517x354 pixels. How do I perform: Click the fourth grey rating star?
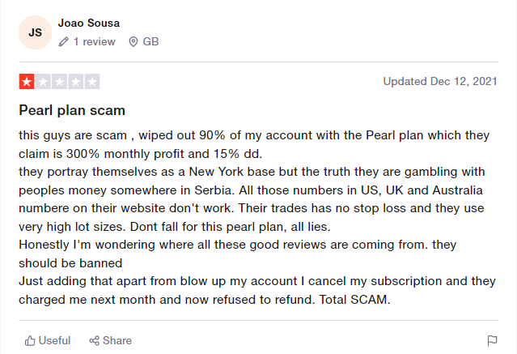(76, 82)
